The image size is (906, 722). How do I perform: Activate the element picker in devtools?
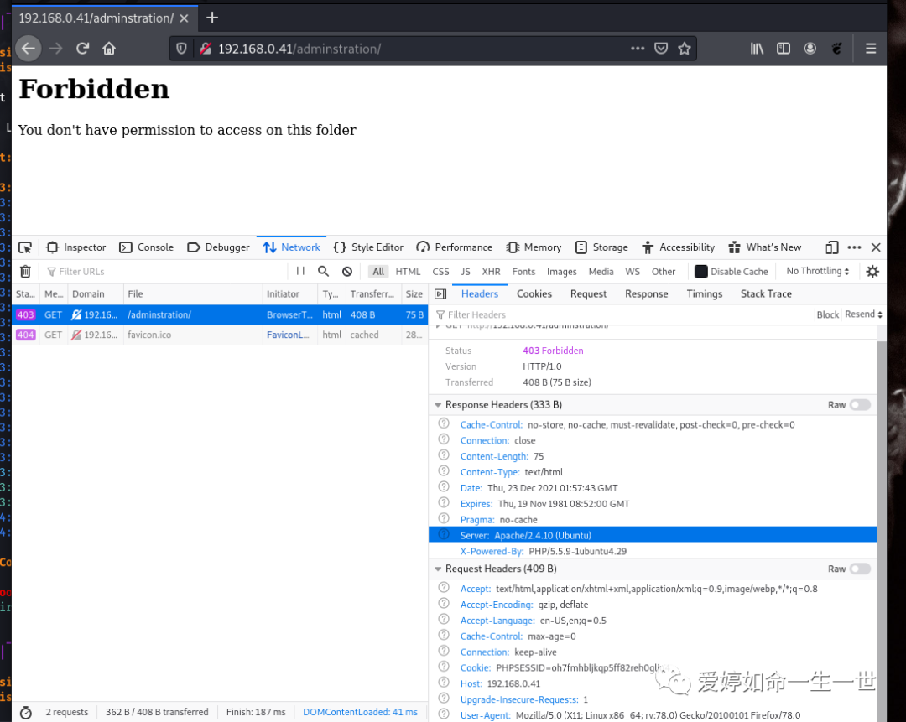pos(25,247)
